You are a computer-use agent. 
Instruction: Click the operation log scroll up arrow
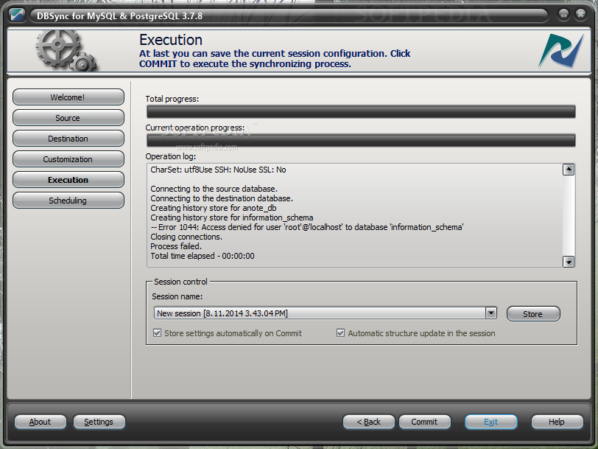(569, 170)
